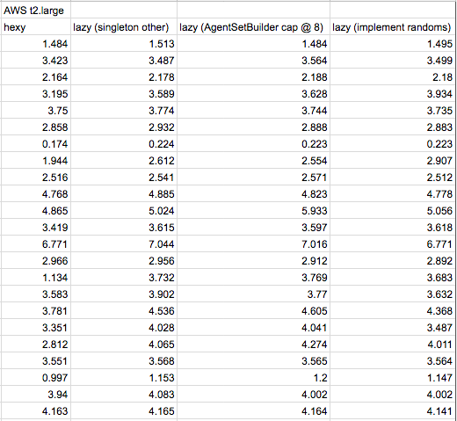This screenshot has width=457, height=421.
Task: Click the cell containing 2.164
Action: 36,77
